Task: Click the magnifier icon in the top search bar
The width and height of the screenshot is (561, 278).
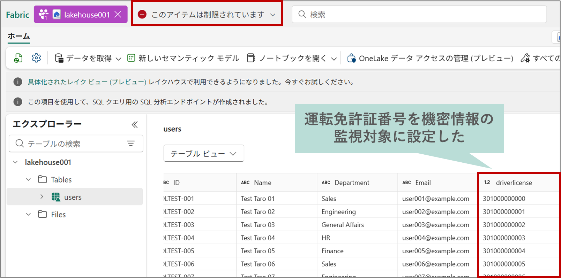Action: 302,14
